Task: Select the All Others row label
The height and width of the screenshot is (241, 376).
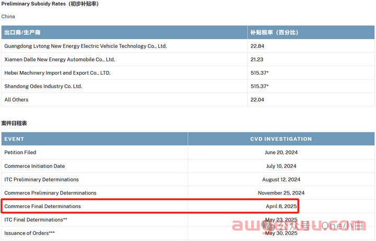Action: pyautogui.click(x=16, y=100)
